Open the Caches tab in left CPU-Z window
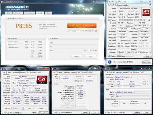 point(9,73)
